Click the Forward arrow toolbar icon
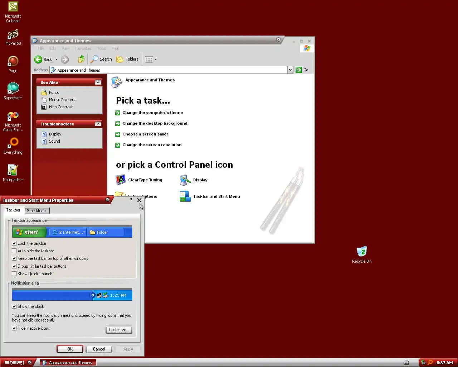The width and height of the screenshot is (458, 367). (65, 59)
